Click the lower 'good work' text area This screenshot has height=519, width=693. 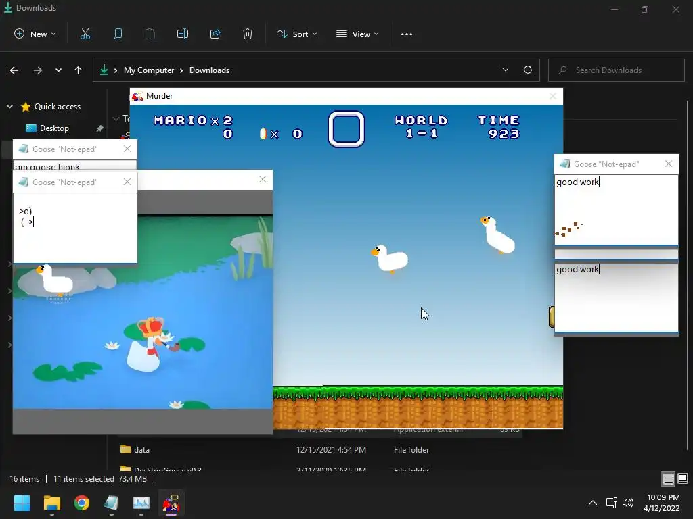point(616,297)
